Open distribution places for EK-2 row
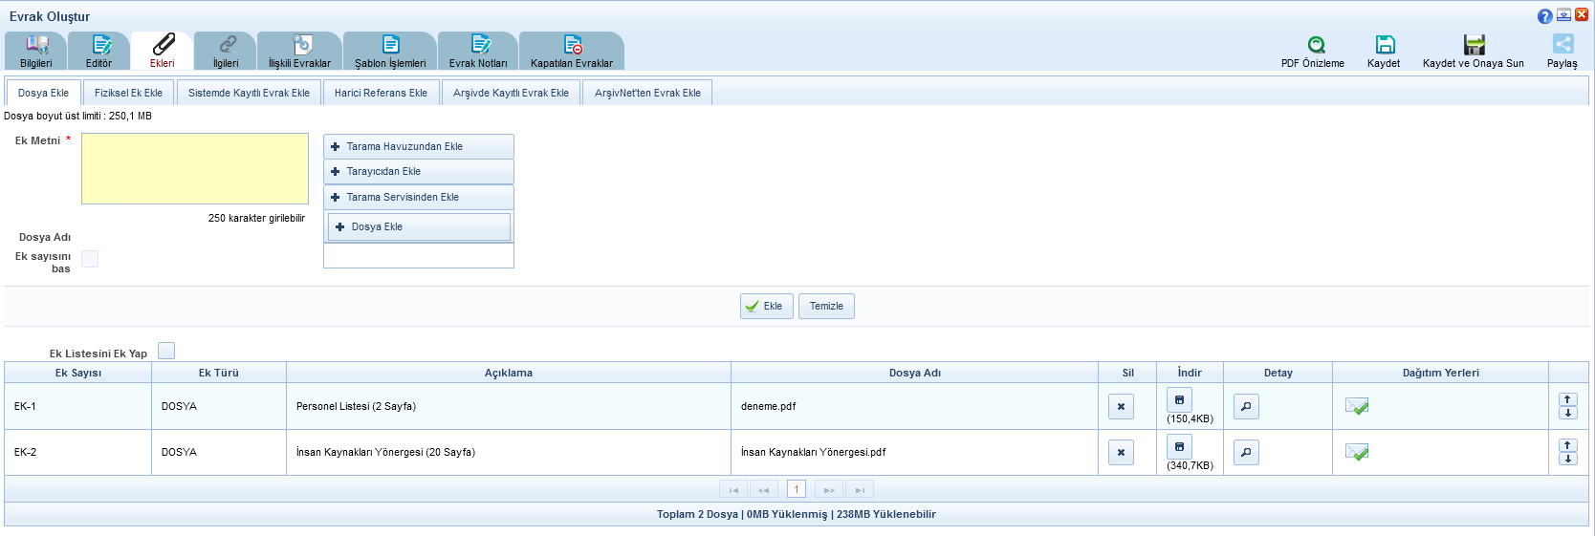 tap(1356, 452)
